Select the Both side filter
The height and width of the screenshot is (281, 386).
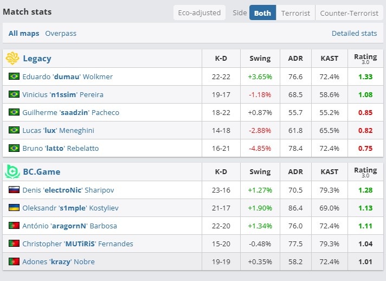[x=262, y=13]
